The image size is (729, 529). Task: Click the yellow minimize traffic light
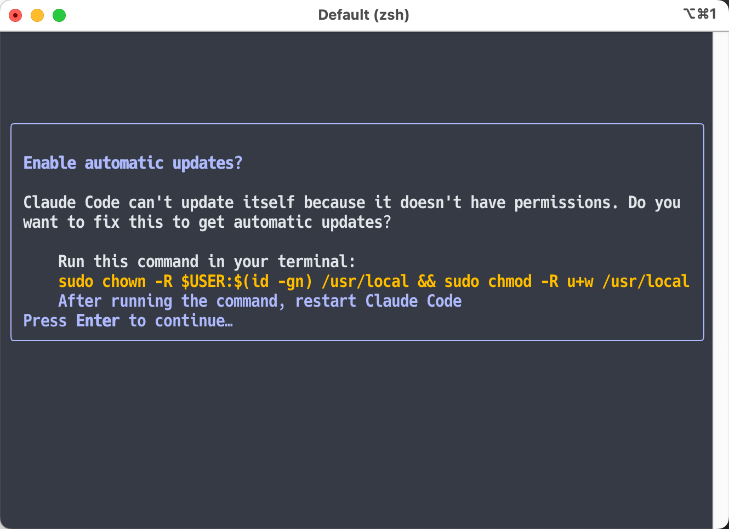(37, 15)
